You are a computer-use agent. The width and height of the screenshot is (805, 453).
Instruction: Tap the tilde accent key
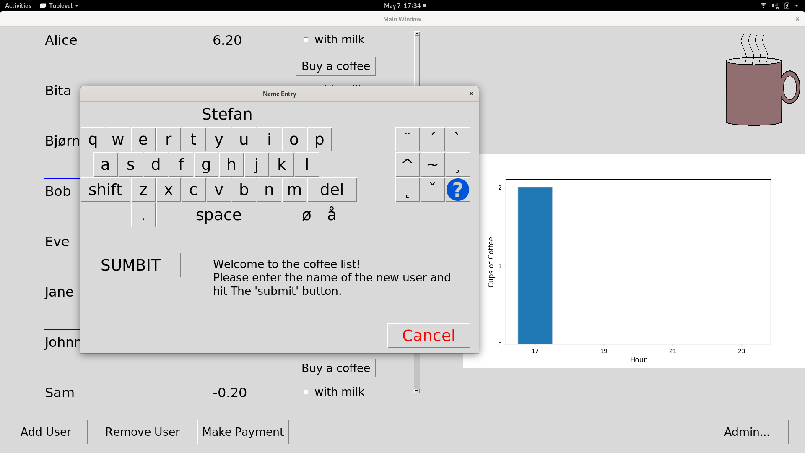coord(432,164)
